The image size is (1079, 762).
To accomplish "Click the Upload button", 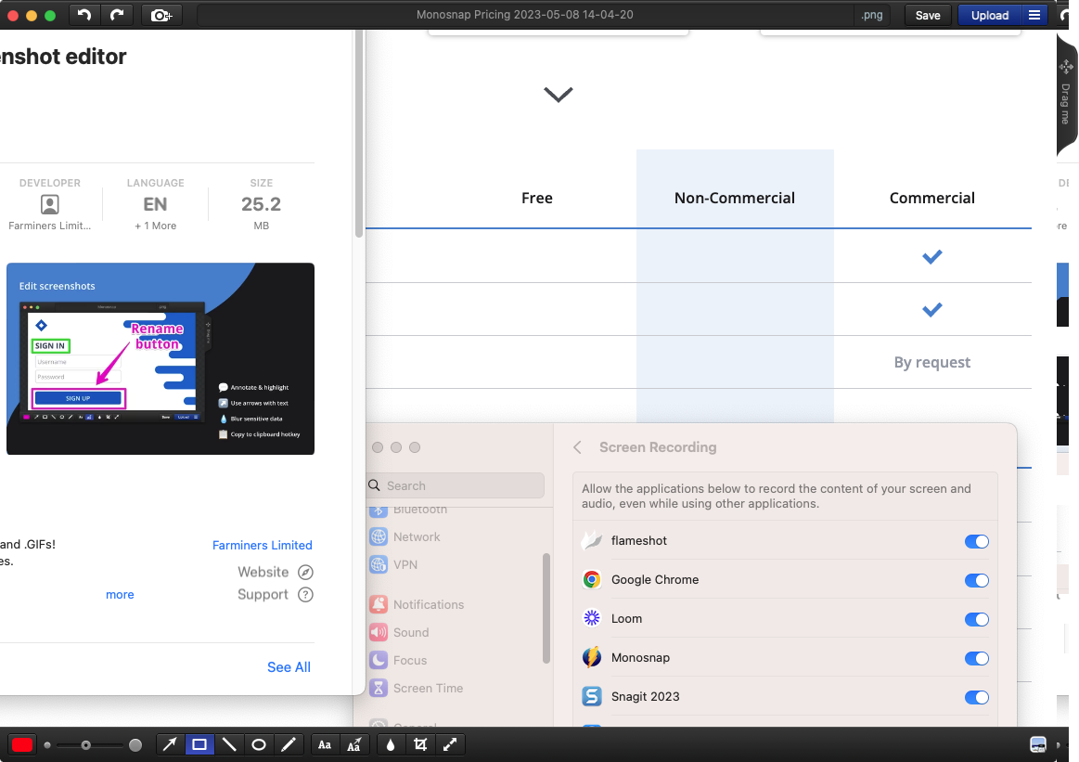I will (x=990, y=15).
